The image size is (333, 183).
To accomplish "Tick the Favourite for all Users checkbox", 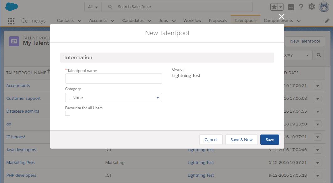I will coord(68,113).
